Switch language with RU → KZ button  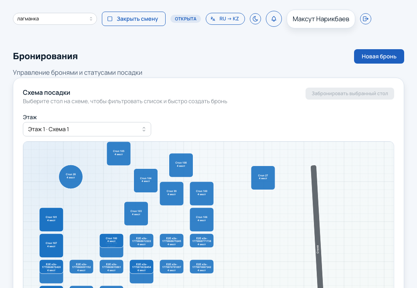225,19
